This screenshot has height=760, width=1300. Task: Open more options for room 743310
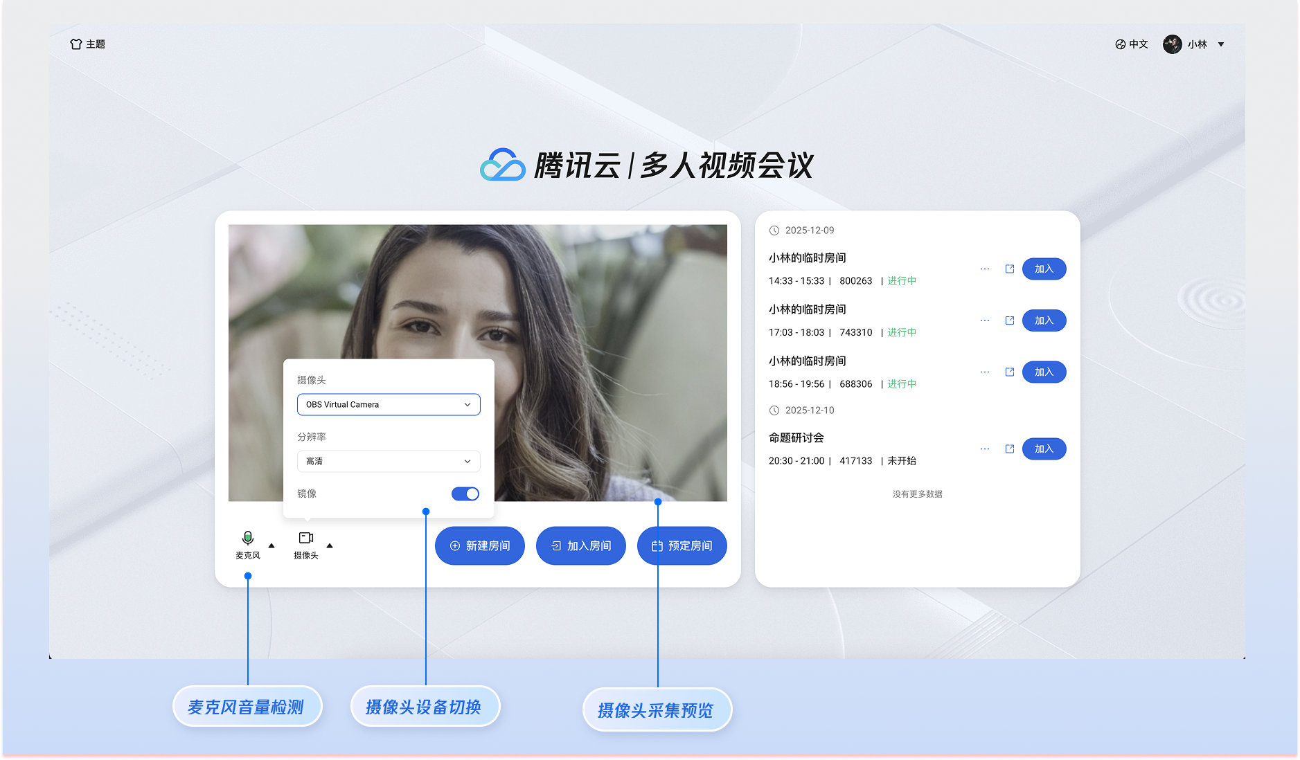985,320
